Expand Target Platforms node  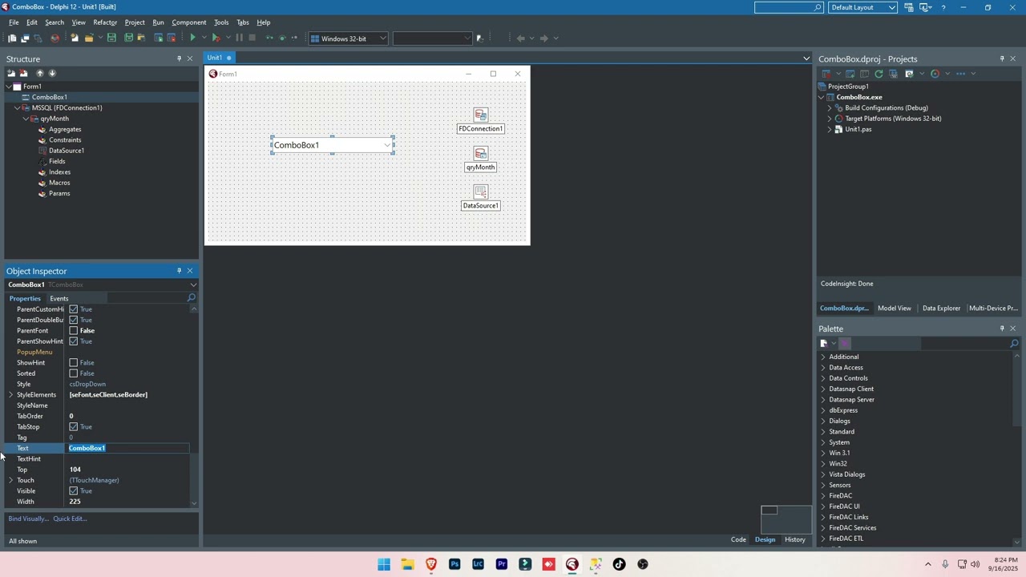[x=830, y=119]
